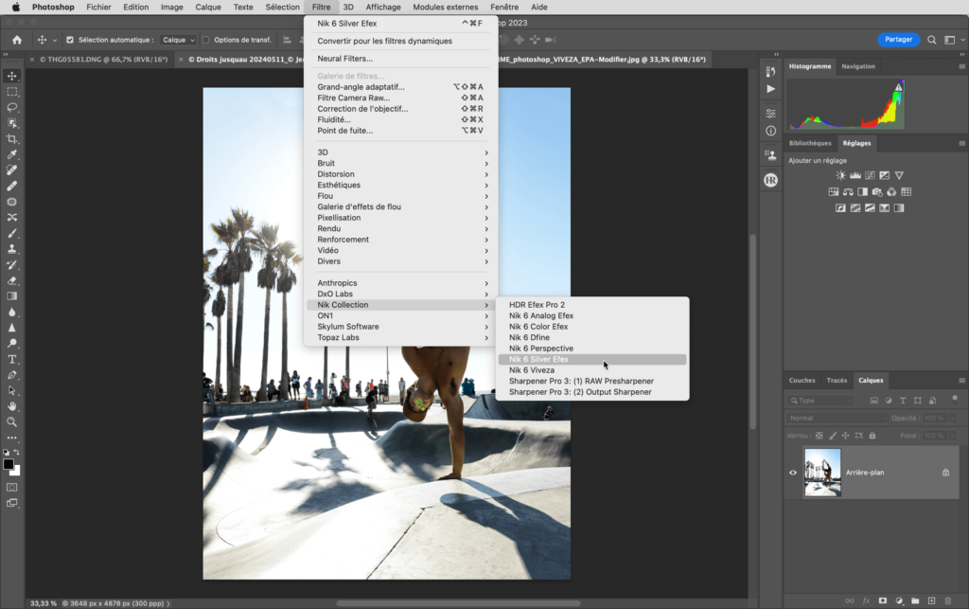Toggle the layer filter on/off switch

point(954,399)
